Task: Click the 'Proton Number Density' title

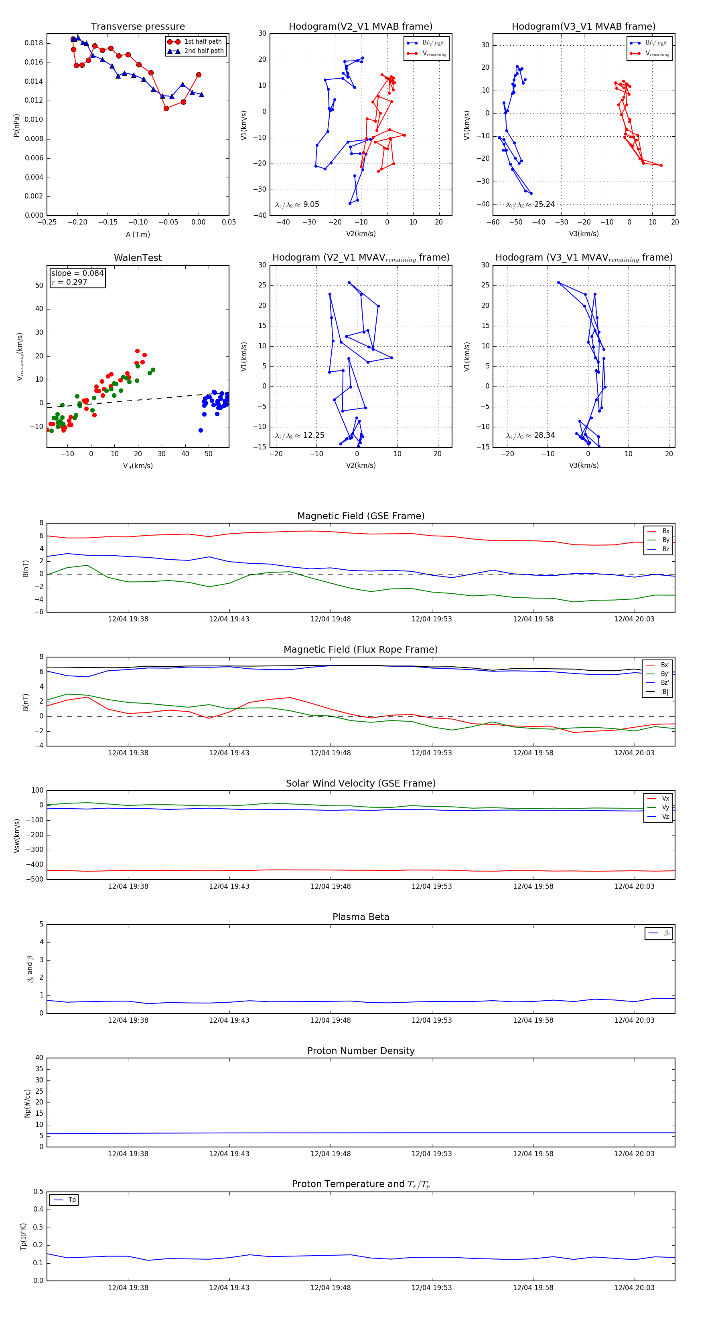Action: tap(361, 1051)
